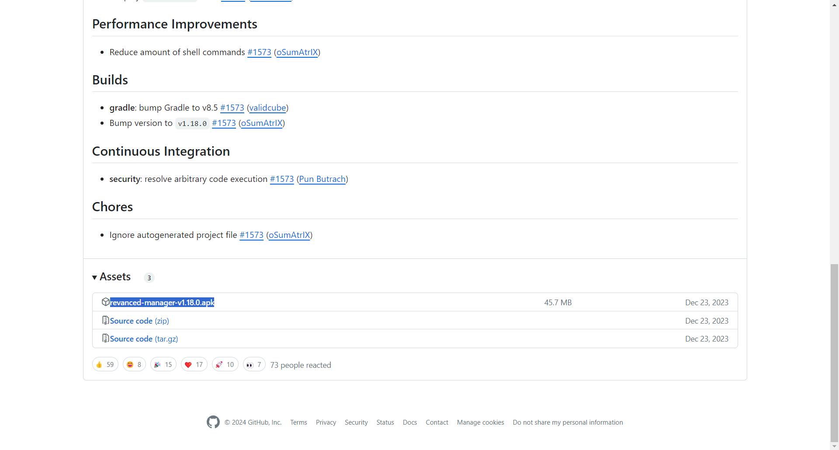Click the © 2024 GitHub, Inc. text
This screenshot has width=839, height=450.
pyautogui.click(x=253, y=422)
